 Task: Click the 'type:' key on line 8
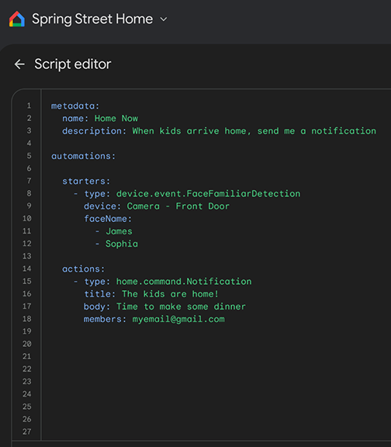(97, 194)
